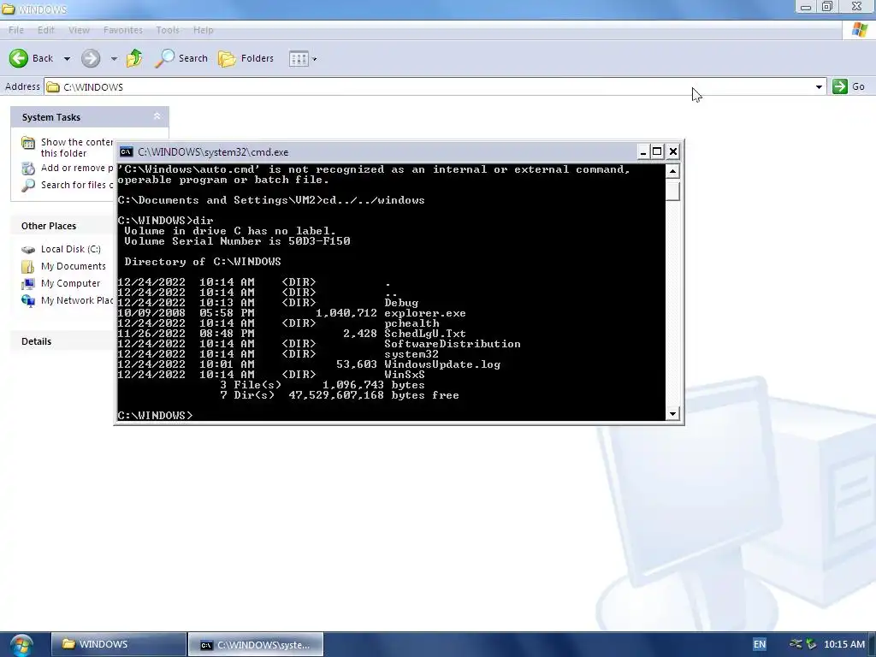Click the My Network Places globe icon

click(28, 300)
